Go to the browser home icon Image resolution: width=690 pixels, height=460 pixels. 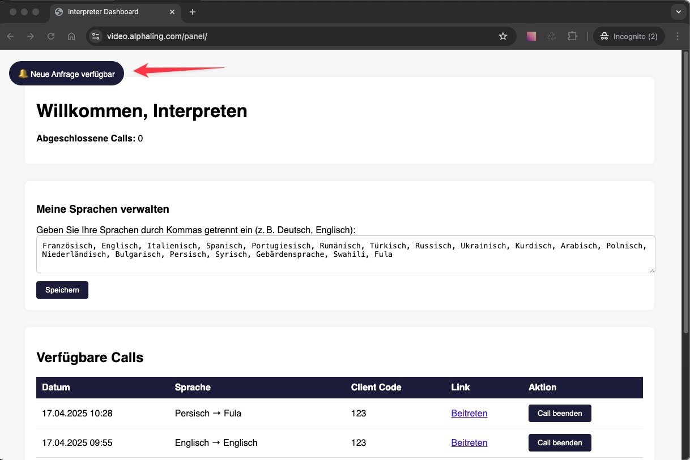click(71, 36)
